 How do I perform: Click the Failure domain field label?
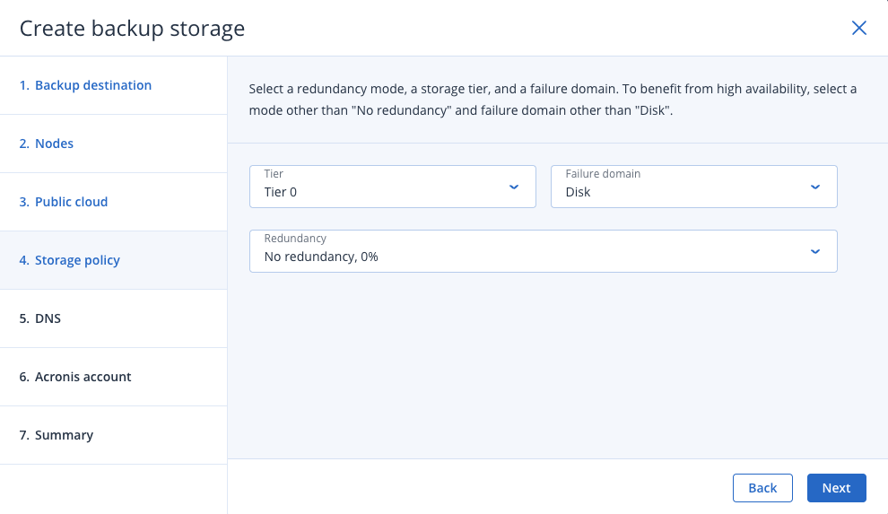point(603,174)
